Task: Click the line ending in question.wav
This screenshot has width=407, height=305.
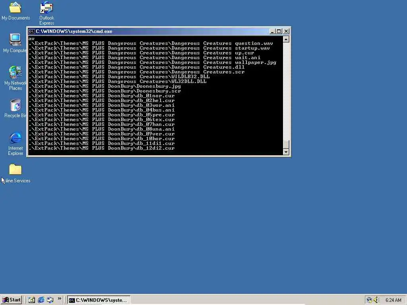Action: pyautogui.click(x=151, y=43)
